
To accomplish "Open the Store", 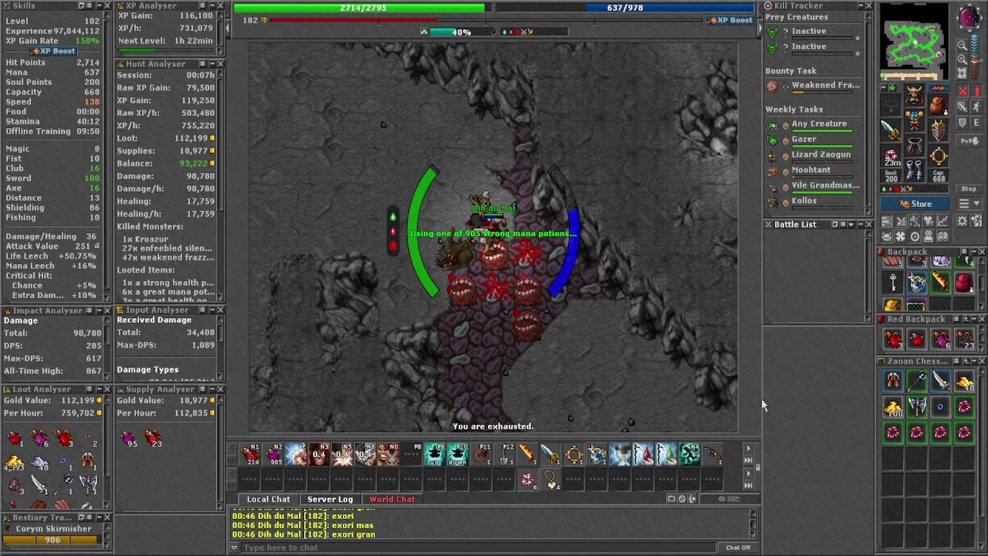I will pos(915,204).
